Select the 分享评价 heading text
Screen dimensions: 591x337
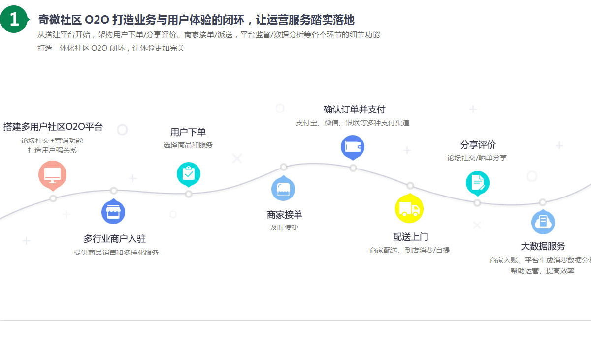(477, 145)
